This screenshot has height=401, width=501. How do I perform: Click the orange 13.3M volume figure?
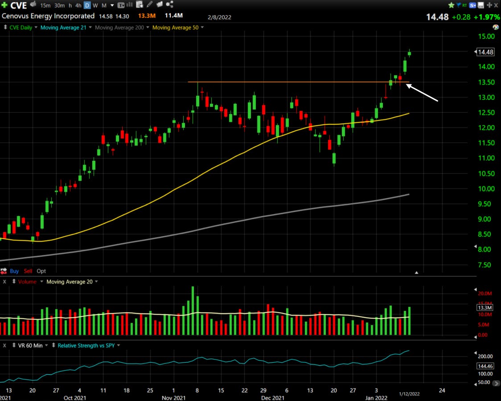[147, 15]
